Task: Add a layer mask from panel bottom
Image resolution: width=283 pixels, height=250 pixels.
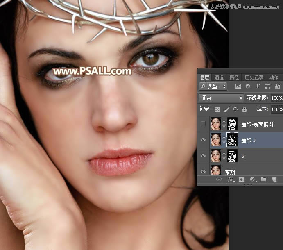Action: tap(242, 180)
